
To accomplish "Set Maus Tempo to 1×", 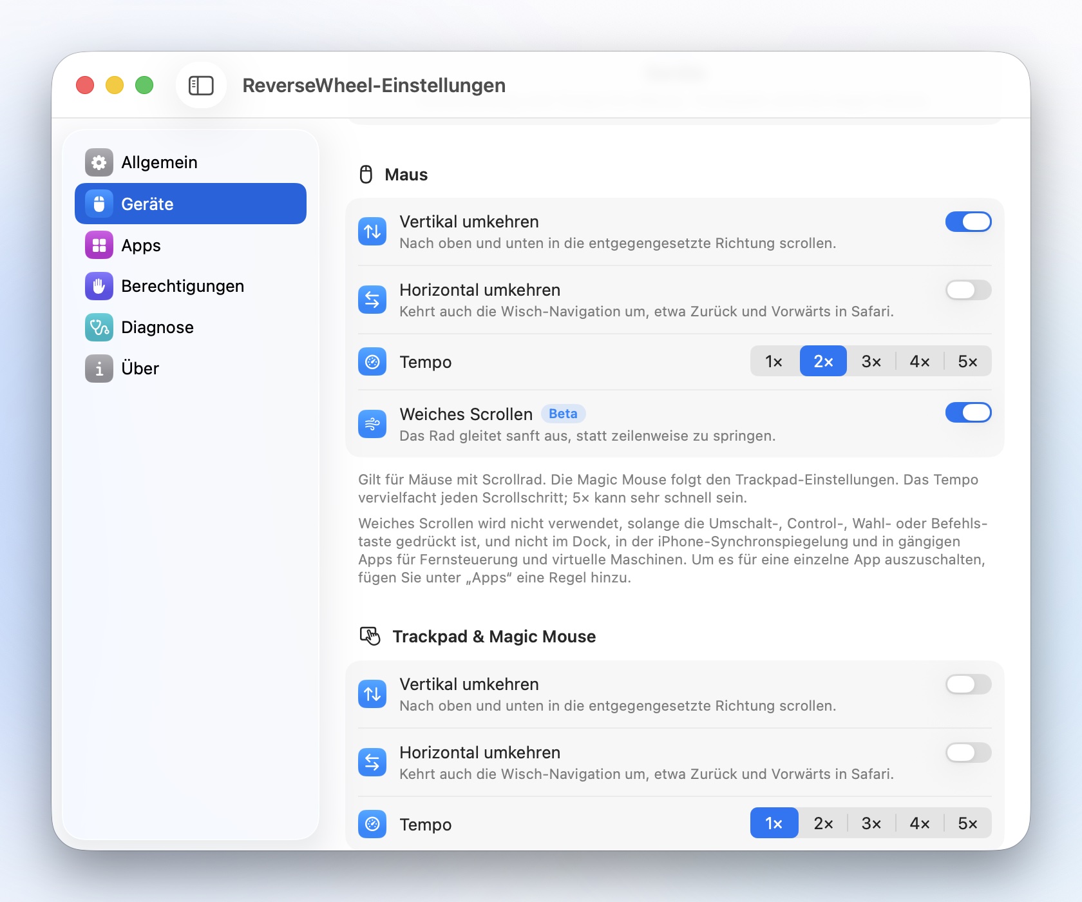I will pos(775,361).
